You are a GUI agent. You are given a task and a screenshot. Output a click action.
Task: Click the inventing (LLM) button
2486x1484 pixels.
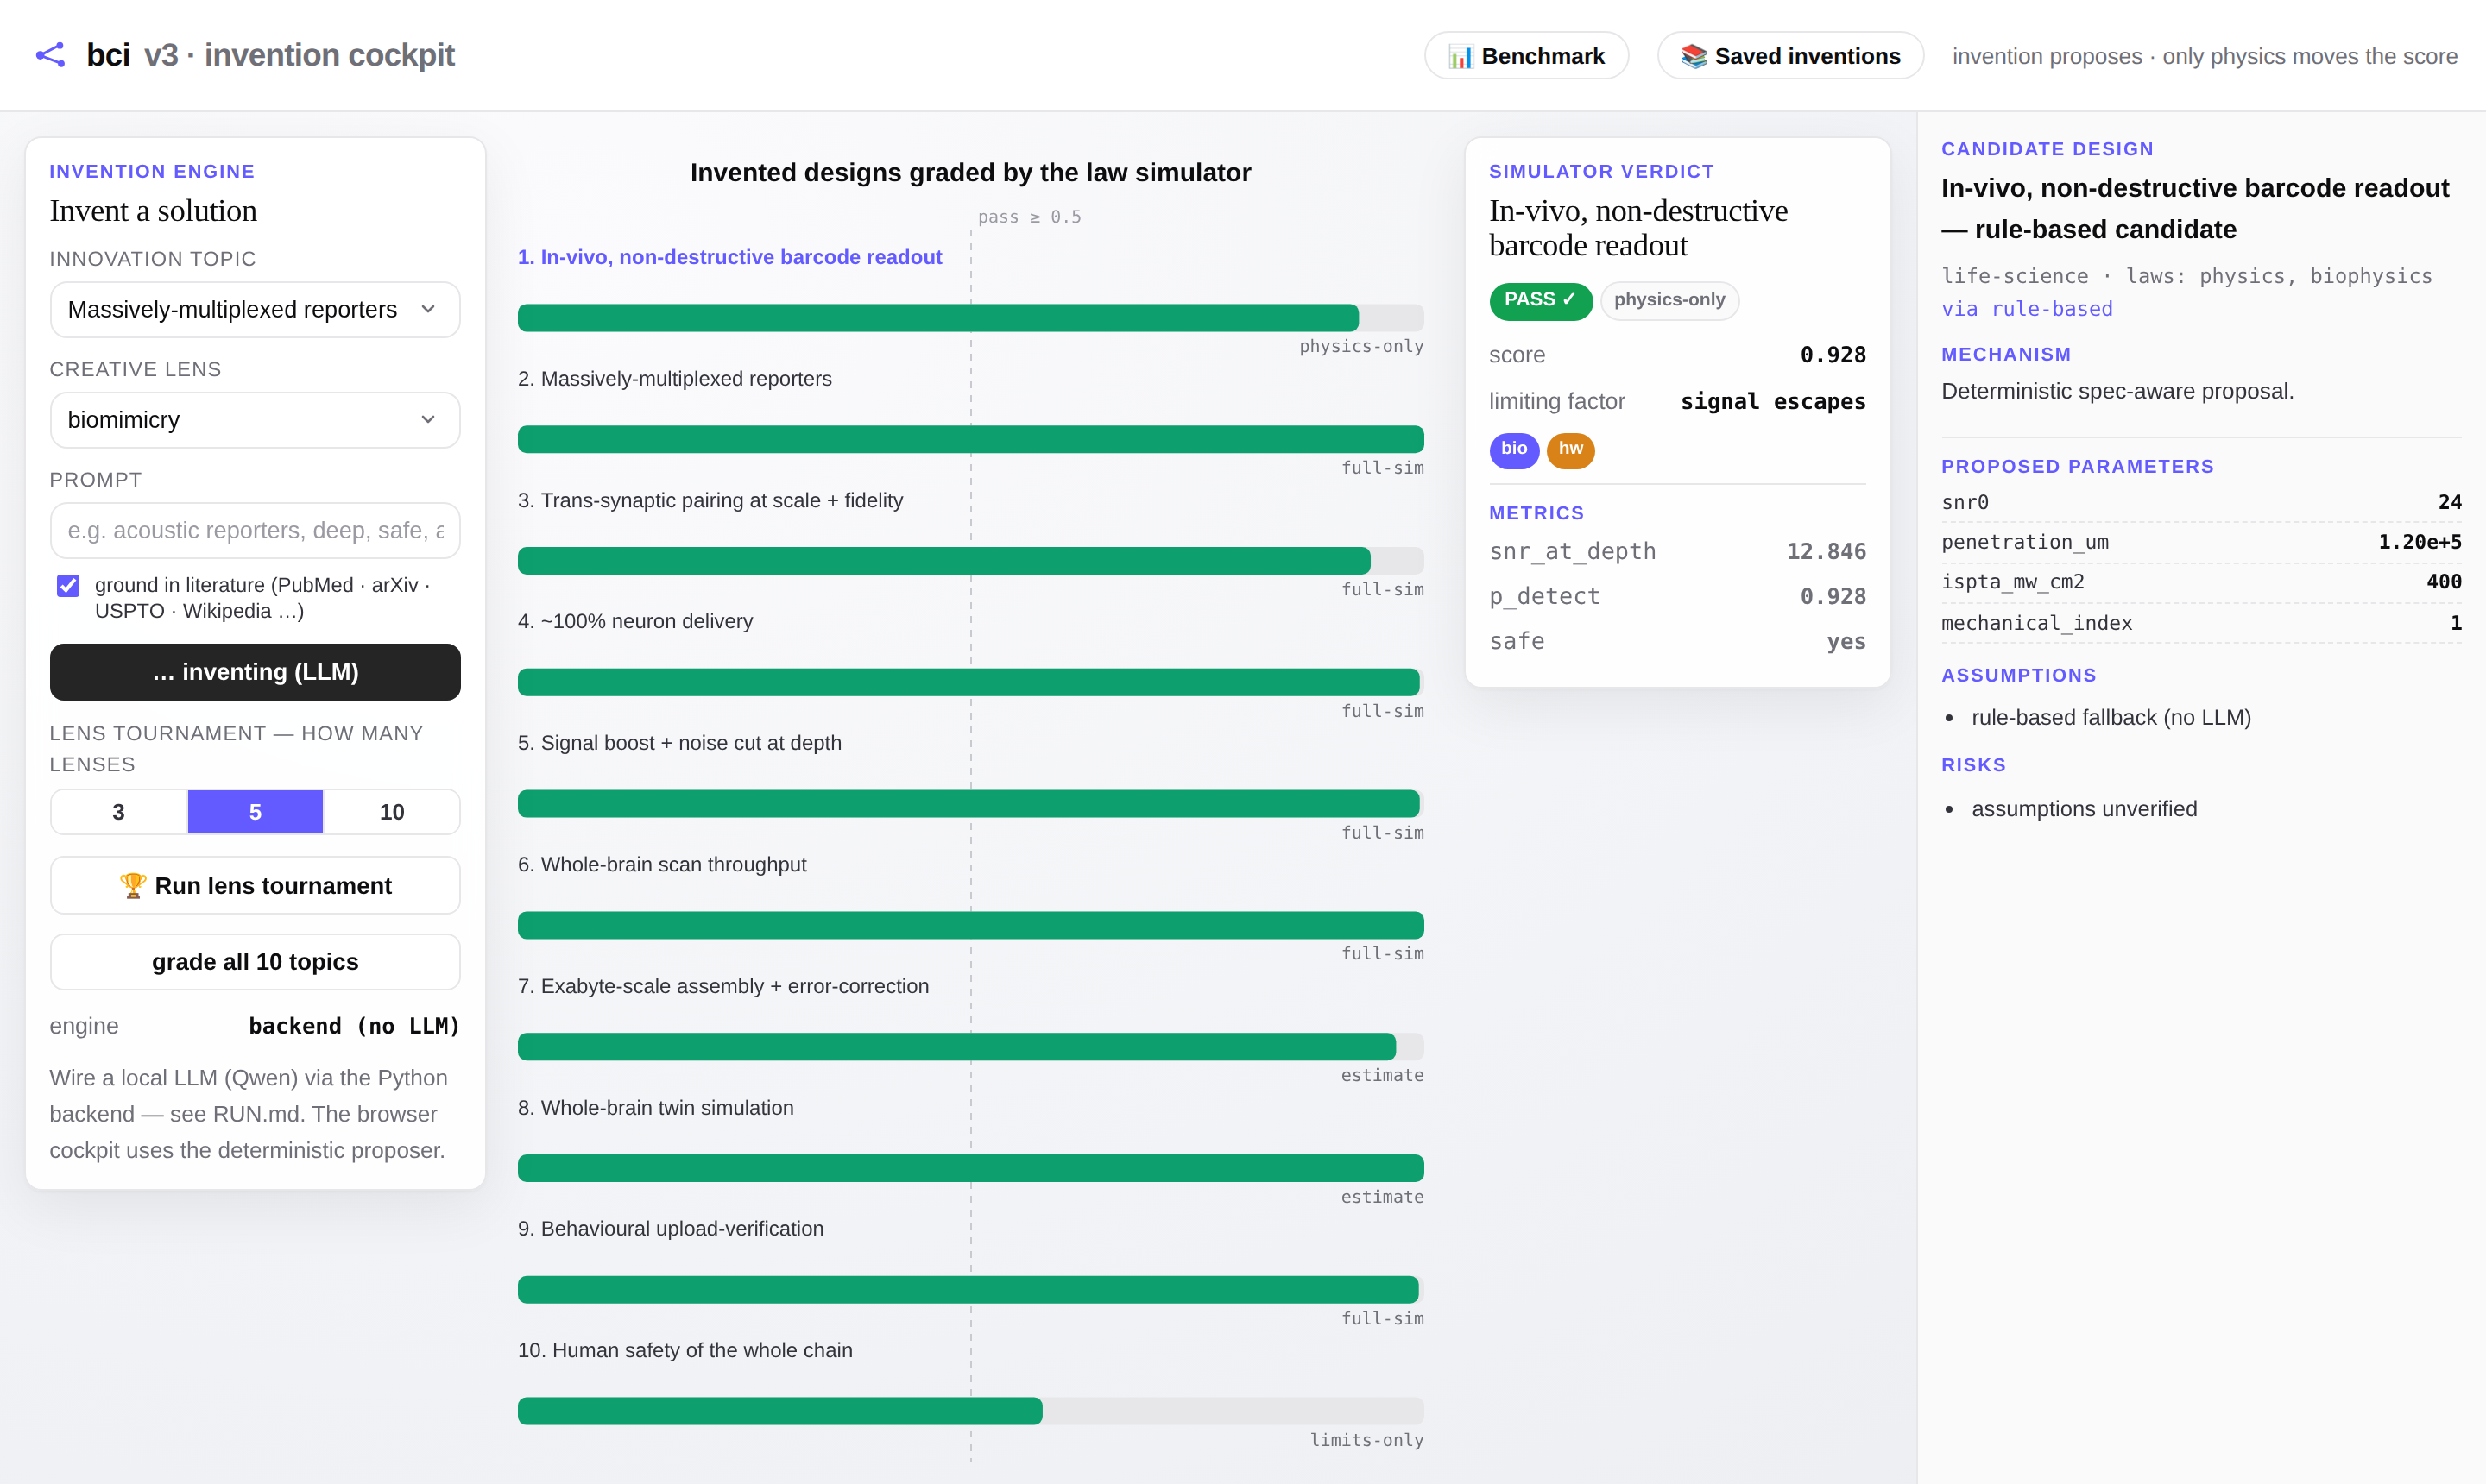[x=256, y=672]
